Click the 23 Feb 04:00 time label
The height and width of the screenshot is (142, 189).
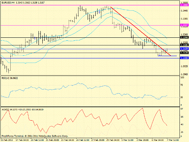click(x=67, y=140)
